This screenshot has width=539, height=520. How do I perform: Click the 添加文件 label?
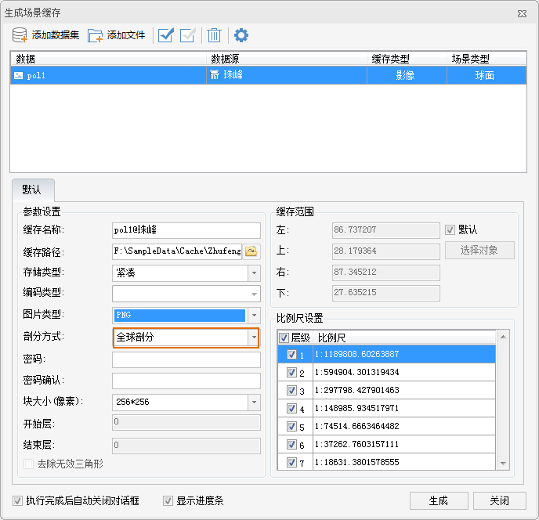[126, 35]
